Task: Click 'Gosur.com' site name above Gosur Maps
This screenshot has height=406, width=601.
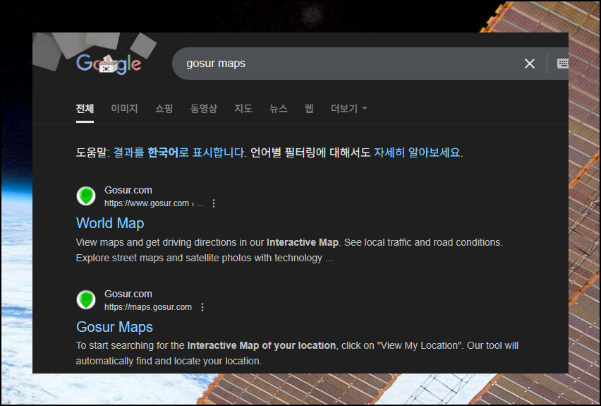Action: click(128, 294)
